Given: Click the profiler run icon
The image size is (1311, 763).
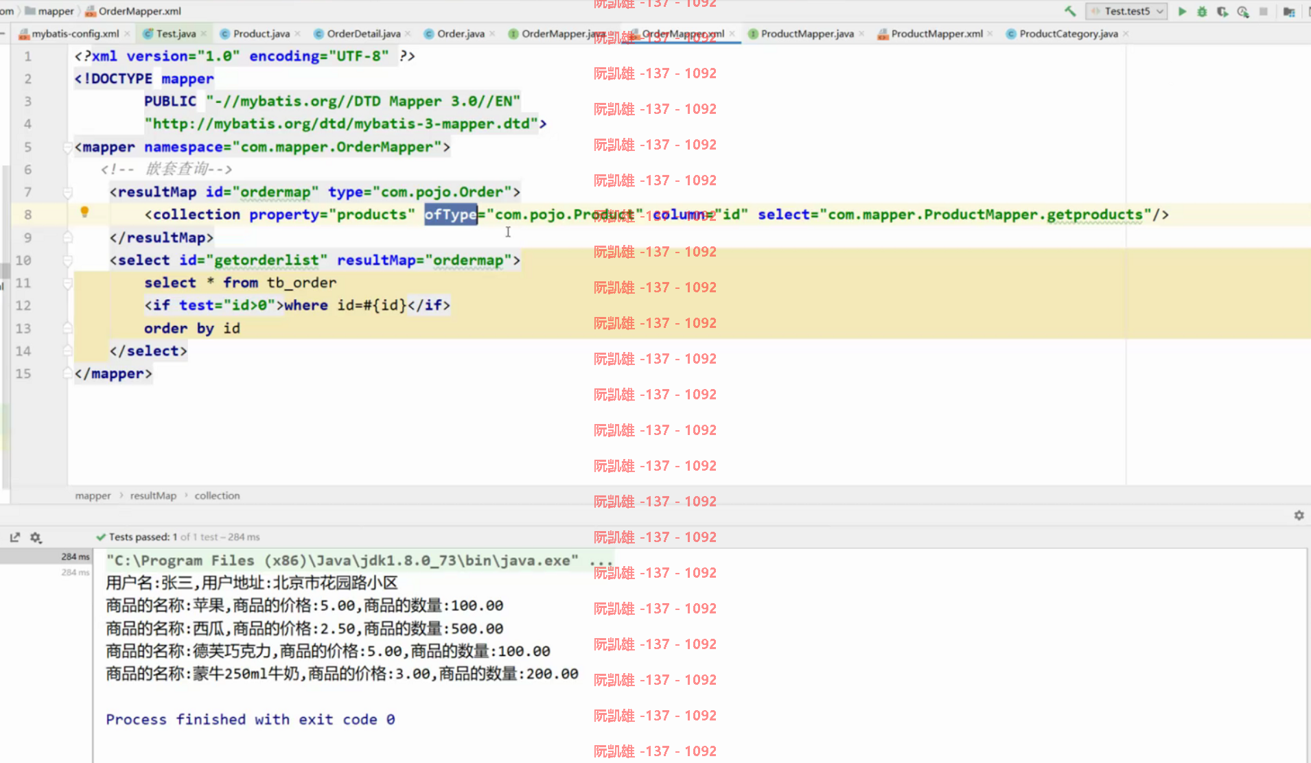Looking at the screenshot, I should (1243, 11).
